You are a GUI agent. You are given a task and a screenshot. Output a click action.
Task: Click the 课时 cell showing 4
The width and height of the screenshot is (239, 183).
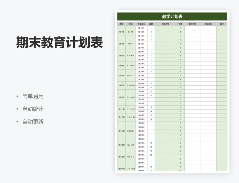click(151, 40)
